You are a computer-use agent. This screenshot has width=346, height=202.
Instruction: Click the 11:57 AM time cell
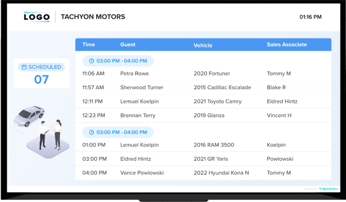[93, 88]
